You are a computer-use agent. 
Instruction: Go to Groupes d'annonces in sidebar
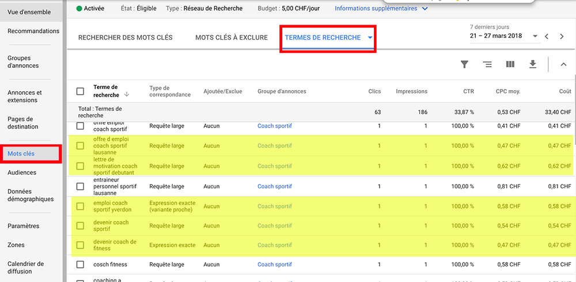23,62
